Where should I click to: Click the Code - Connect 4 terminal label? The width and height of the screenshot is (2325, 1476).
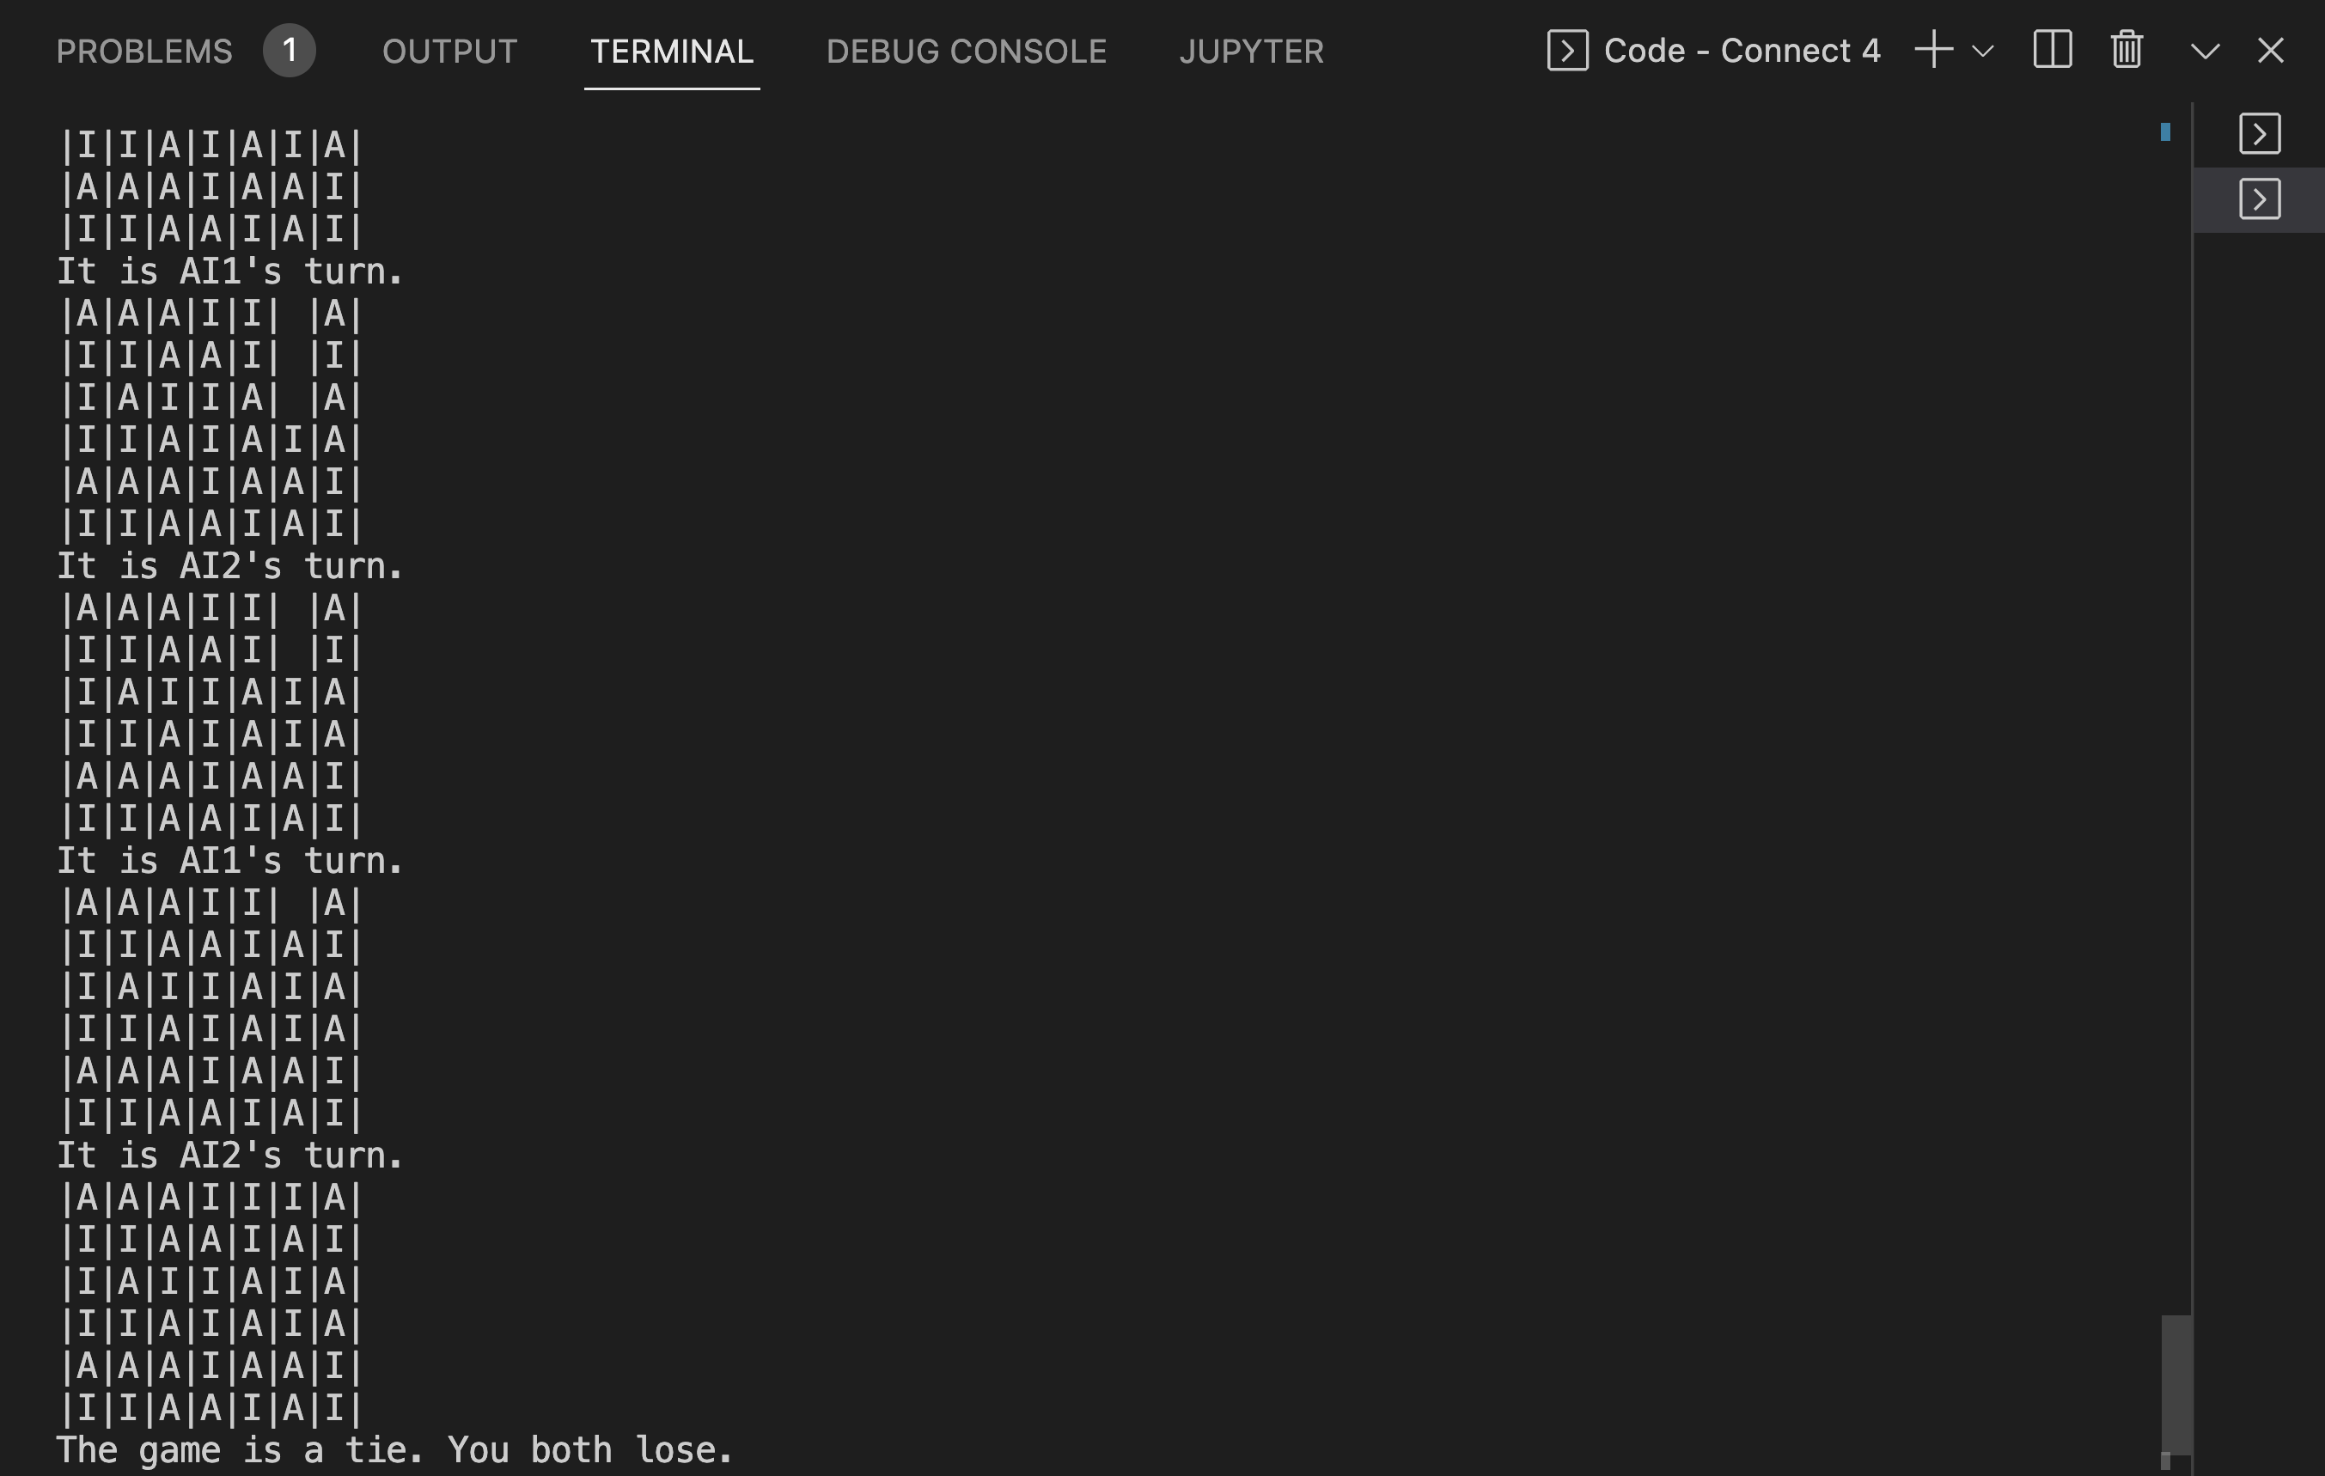[x=1741, y=50]
